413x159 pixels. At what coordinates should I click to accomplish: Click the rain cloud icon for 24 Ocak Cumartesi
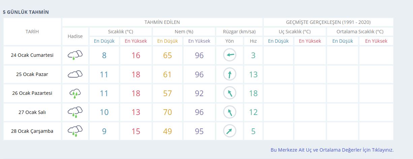click(75, 55)
